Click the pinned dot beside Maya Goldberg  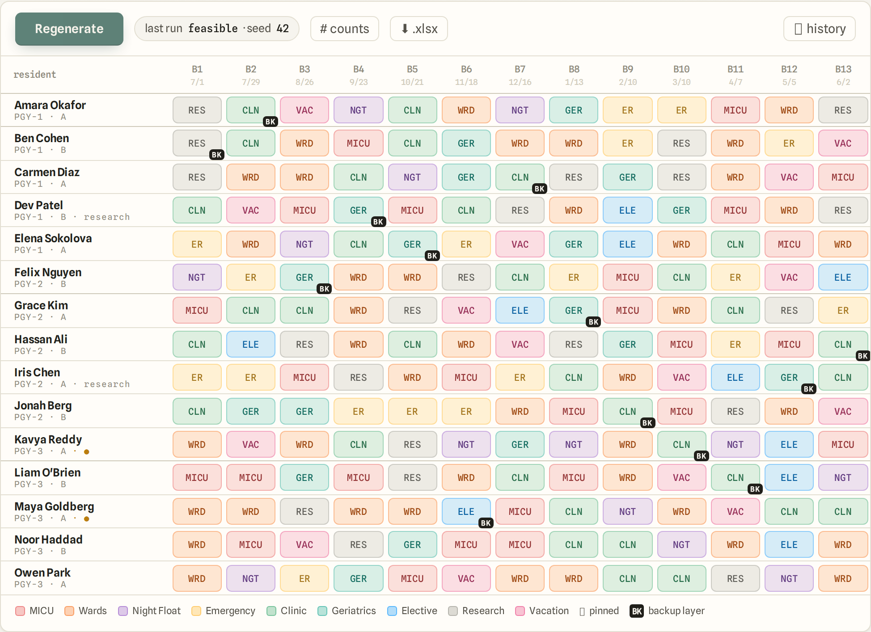pos(87,519)
